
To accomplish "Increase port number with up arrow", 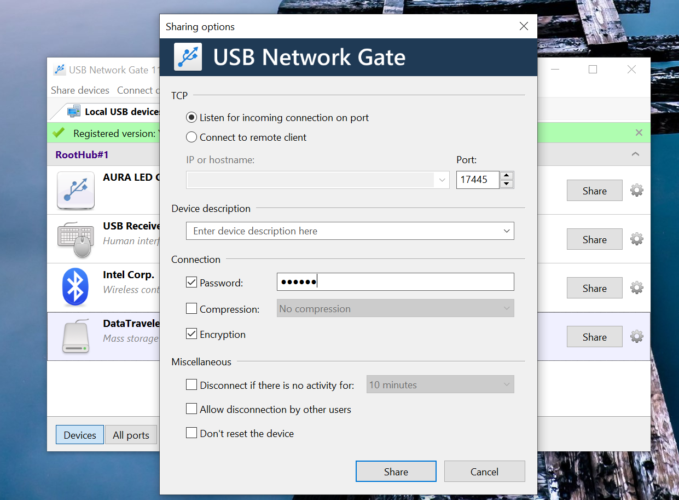I will tap(507, 176).
